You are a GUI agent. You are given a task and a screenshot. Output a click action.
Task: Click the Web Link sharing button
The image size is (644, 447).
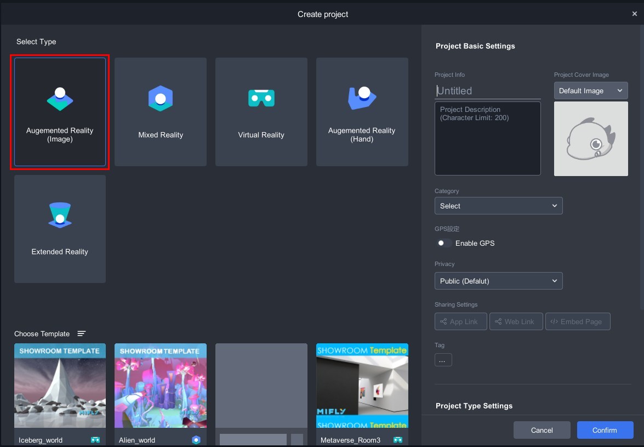516,321
